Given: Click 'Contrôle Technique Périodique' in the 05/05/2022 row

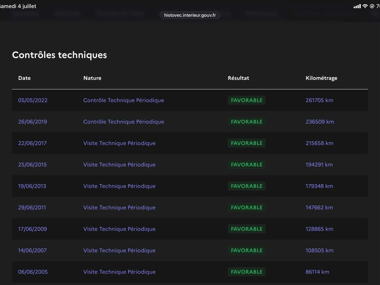Looking at the screenshot, I should (123, 100).
